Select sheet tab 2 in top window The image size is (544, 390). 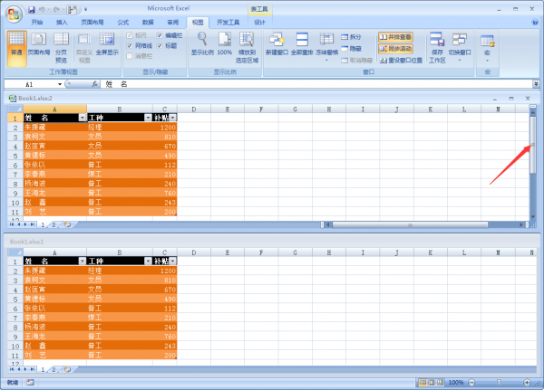point(53,224)
